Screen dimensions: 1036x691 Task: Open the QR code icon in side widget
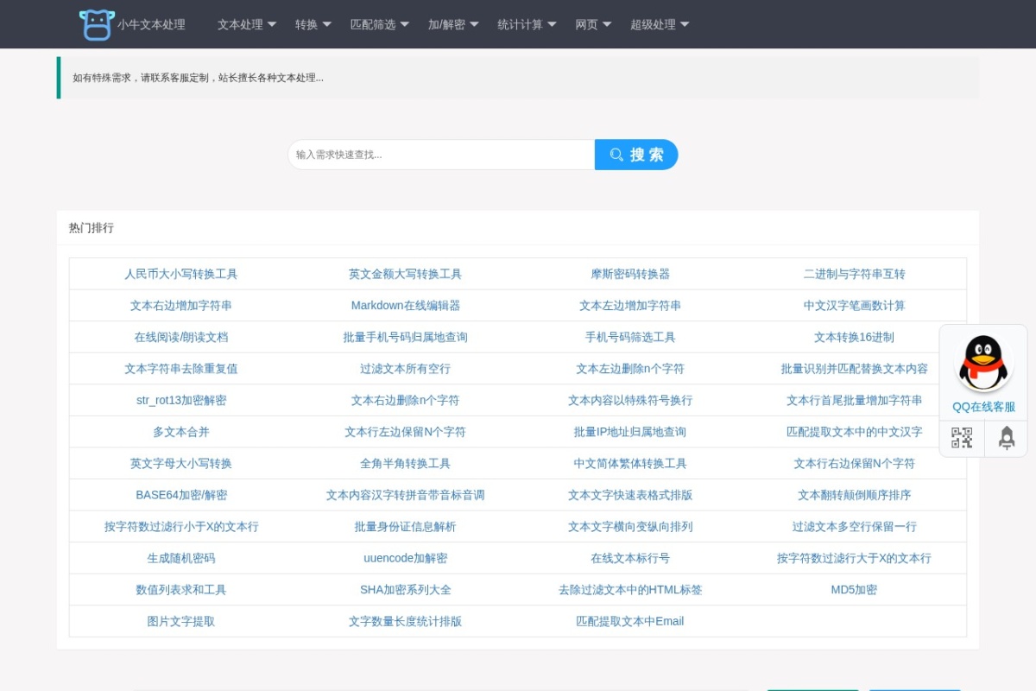click(x=962, y=438)
